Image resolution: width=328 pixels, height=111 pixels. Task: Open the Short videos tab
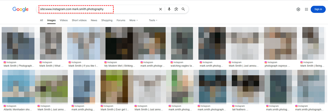pyautogui.click(x=79, y=20)
